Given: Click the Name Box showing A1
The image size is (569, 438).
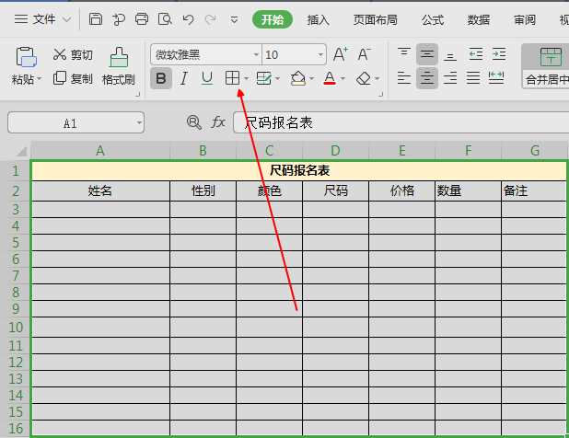Looking at the screenshot, I should [75, 123].
